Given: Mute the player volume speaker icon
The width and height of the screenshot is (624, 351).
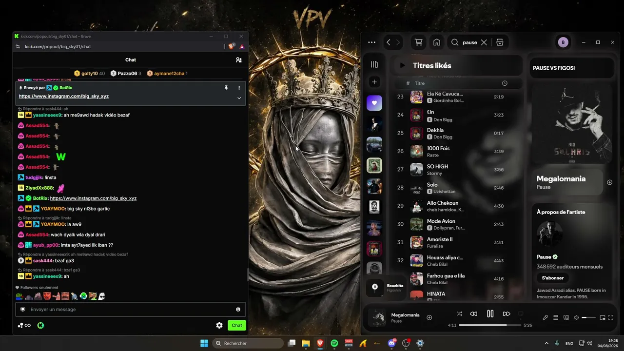Looking at the screenshot, I should click(576, 317).
